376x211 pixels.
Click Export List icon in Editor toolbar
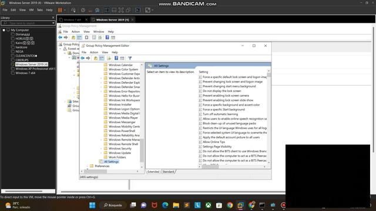tap(109, 58)
